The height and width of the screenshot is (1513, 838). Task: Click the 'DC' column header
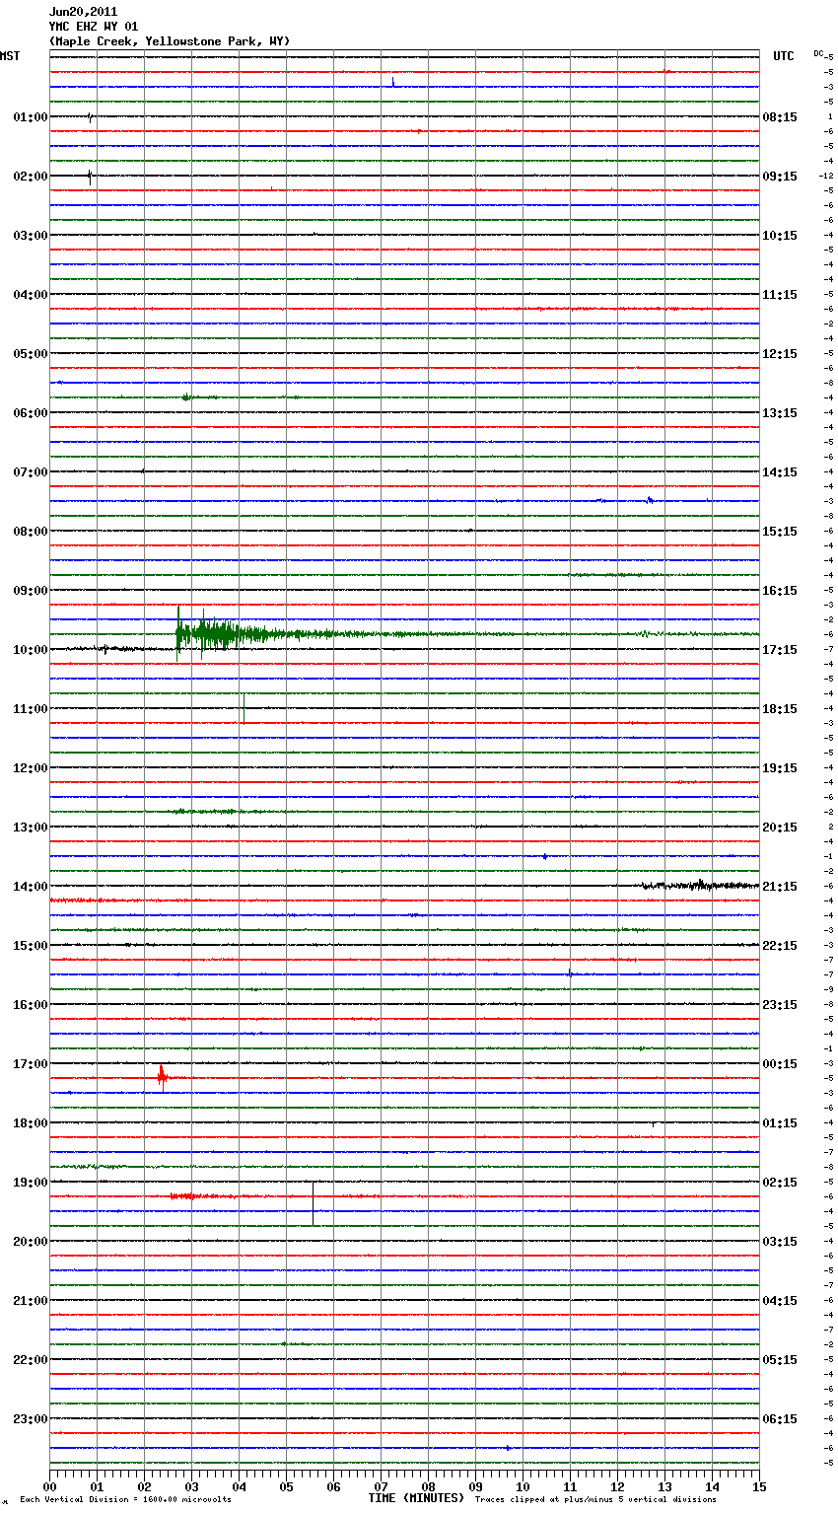point(818,53)
